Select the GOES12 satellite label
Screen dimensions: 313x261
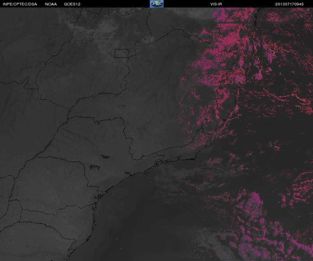[72, 4]
